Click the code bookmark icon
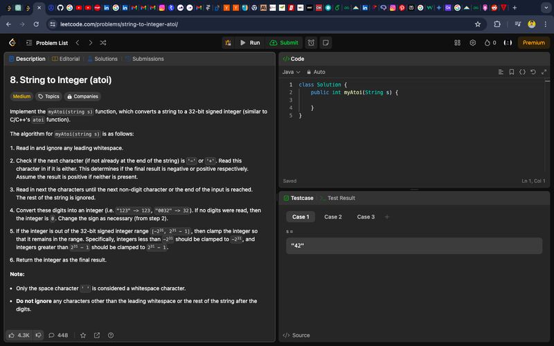 [512, 72]
